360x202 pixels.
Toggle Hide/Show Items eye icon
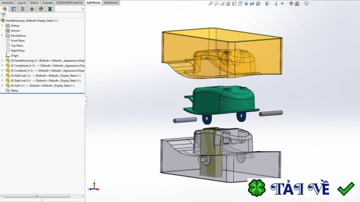pyautogui.click(x=282, y=4)
